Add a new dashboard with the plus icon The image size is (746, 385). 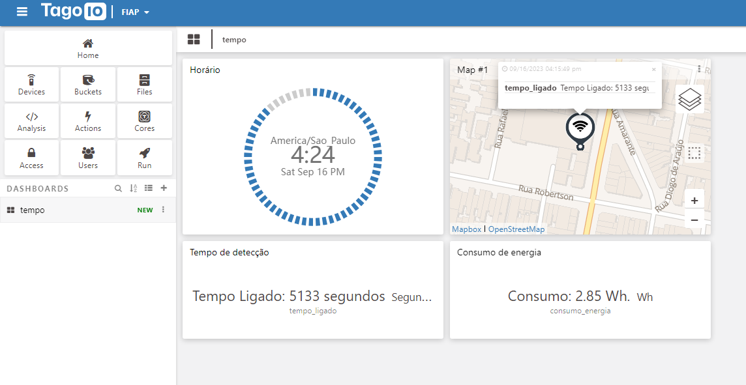(x=164, y=188)
